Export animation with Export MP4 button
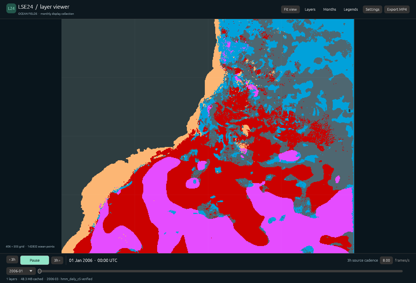Viewport: 416px width, 283px height. pos(397,10)
